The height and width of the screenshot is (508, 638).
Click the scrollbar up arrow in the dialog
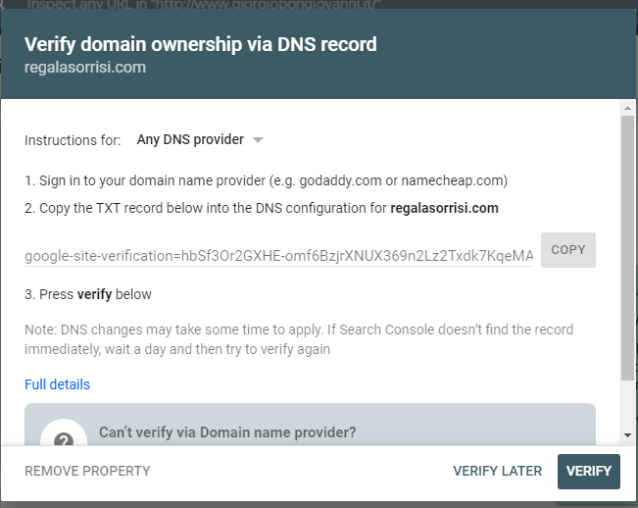[x=627, y=108]
